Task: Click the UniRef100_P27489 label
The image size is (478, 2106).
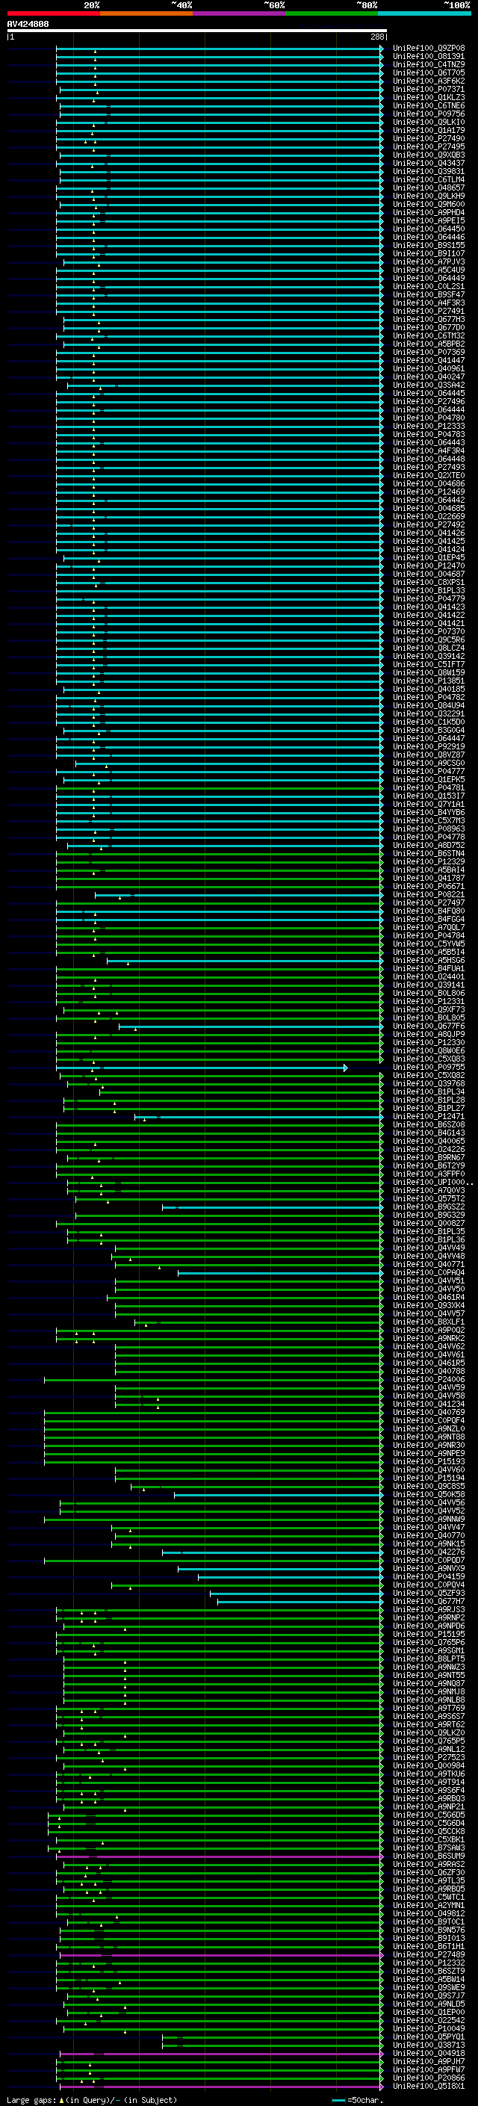Action: click(429, 1955)
